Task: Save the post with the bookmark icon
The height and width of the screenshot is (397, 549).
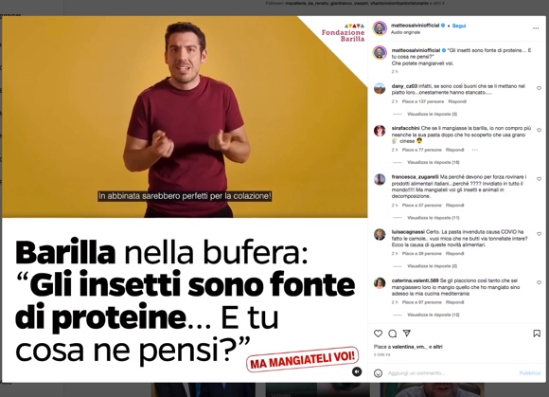Action: click(x=537, y=334)
